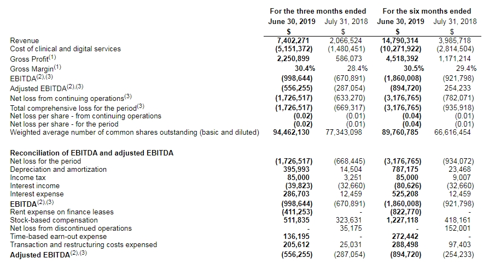Click the "Reconciliation of EBITDA and adjusted EBITDA" heading
Viewport: 489px width, 264px height.
point(92,153)
